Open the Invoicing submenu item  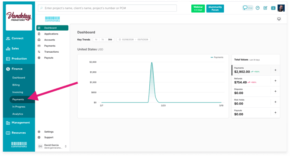[18, 92]
